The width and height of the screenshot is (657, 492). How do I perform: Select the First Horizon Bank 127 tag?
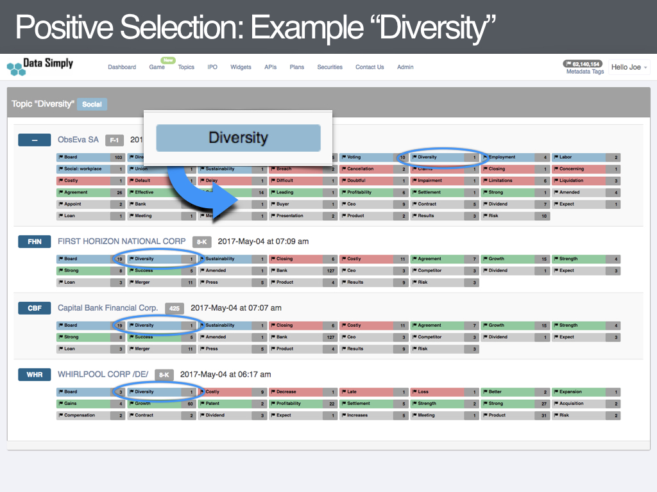pos(303,271)
